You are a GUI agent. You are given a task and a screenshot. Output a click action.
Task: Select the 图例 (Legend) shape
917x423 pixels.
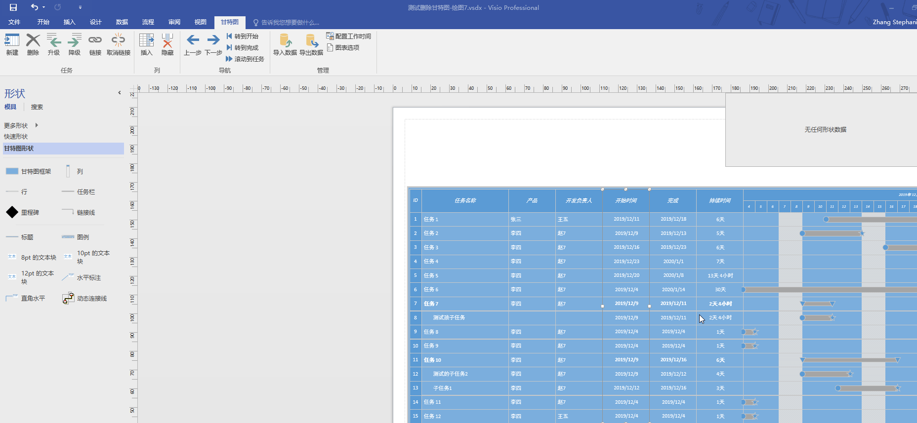76,237
